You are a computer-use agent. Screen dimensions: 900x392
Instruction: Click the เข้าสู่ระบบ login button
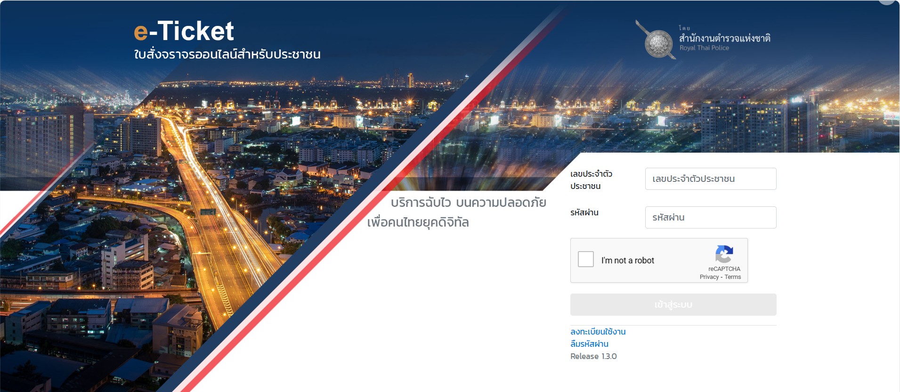(673, 305)
